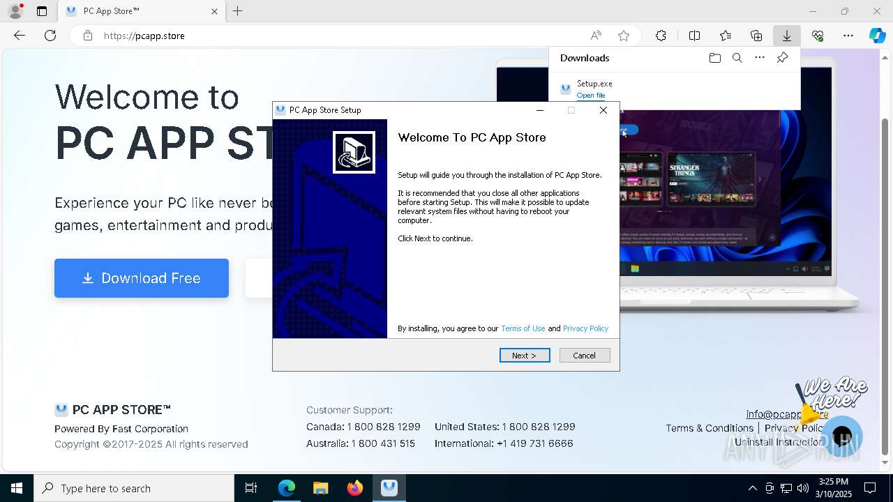Click the installer sidebar computer icon
893x502 pixels.
(x=354, y=152)
